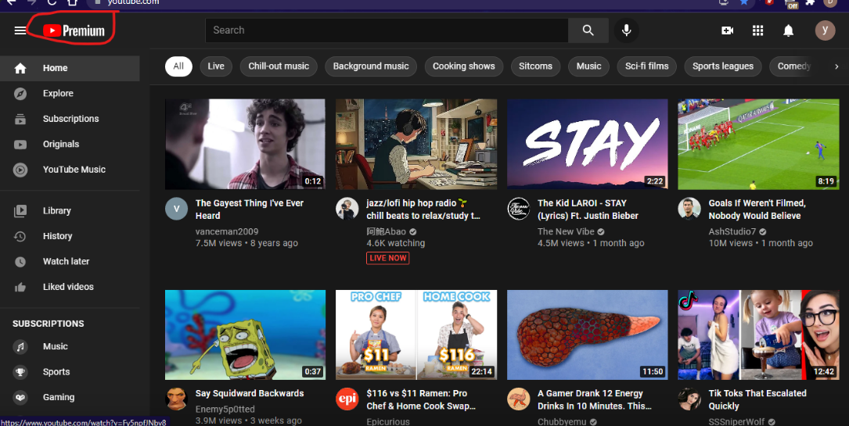Open Subscriptions in sidebar
This screenshot has height=426, width=849.
click(x=70, y=119)
